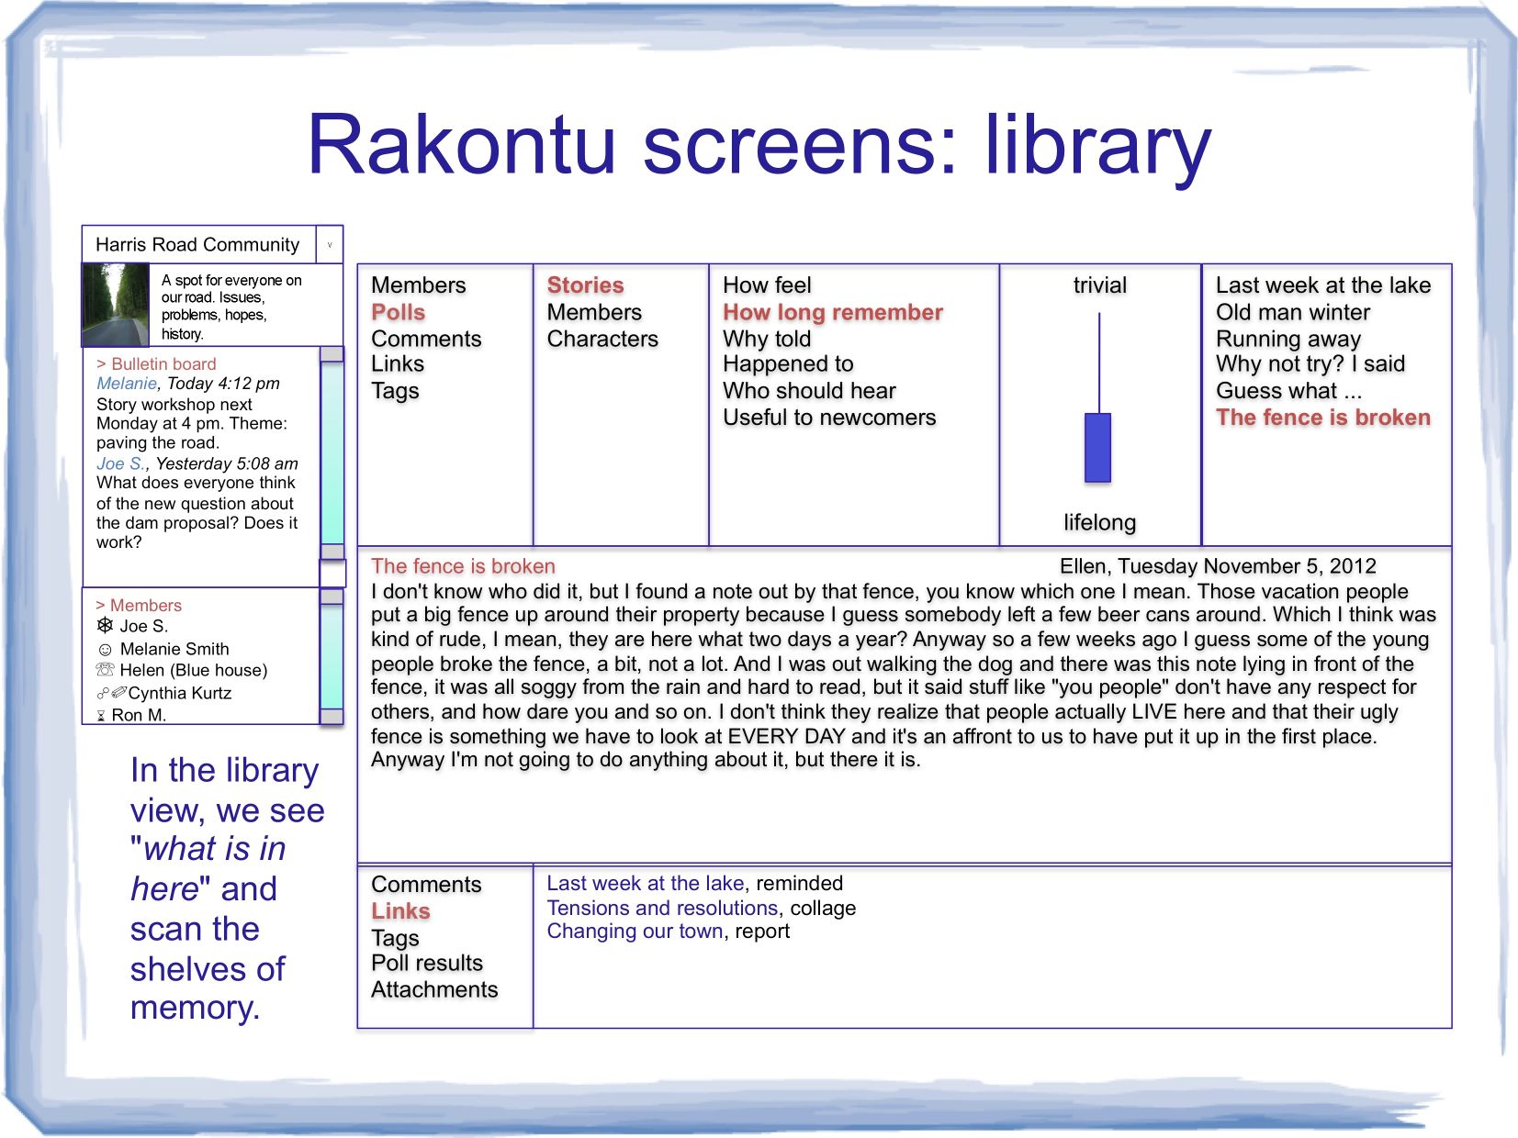This screenshot has width=1518, height=1138.
Task: Select Members in the first library column
Action: click(x=419, y=285)
